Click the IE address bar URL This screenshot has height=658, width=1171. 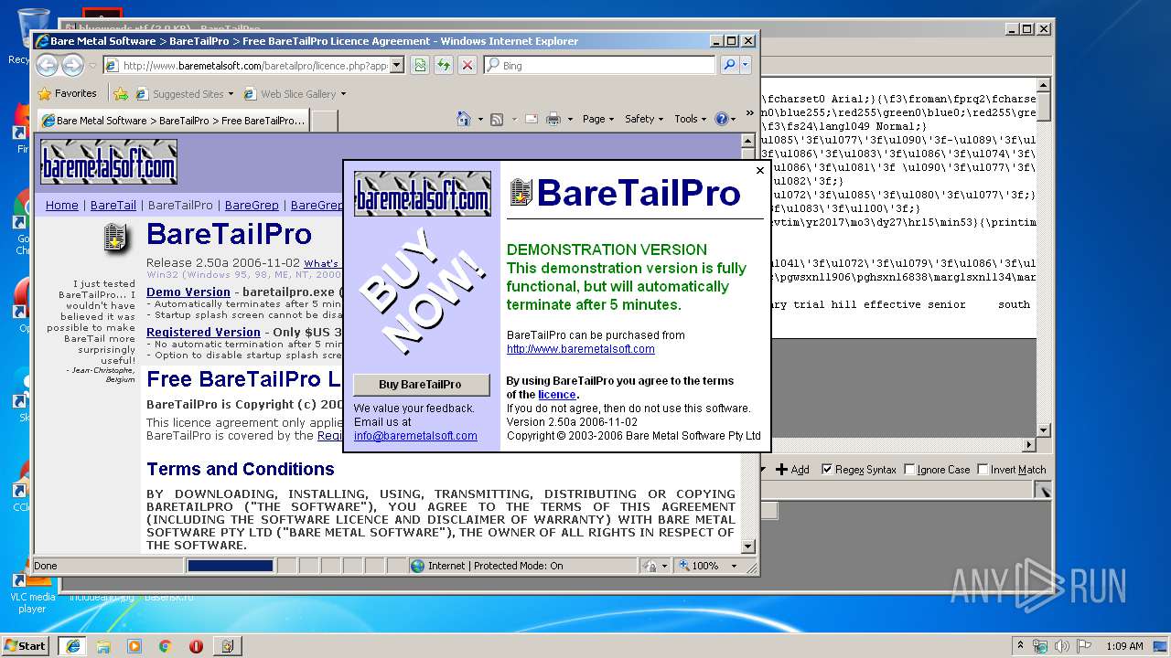[x=254, y=65]
